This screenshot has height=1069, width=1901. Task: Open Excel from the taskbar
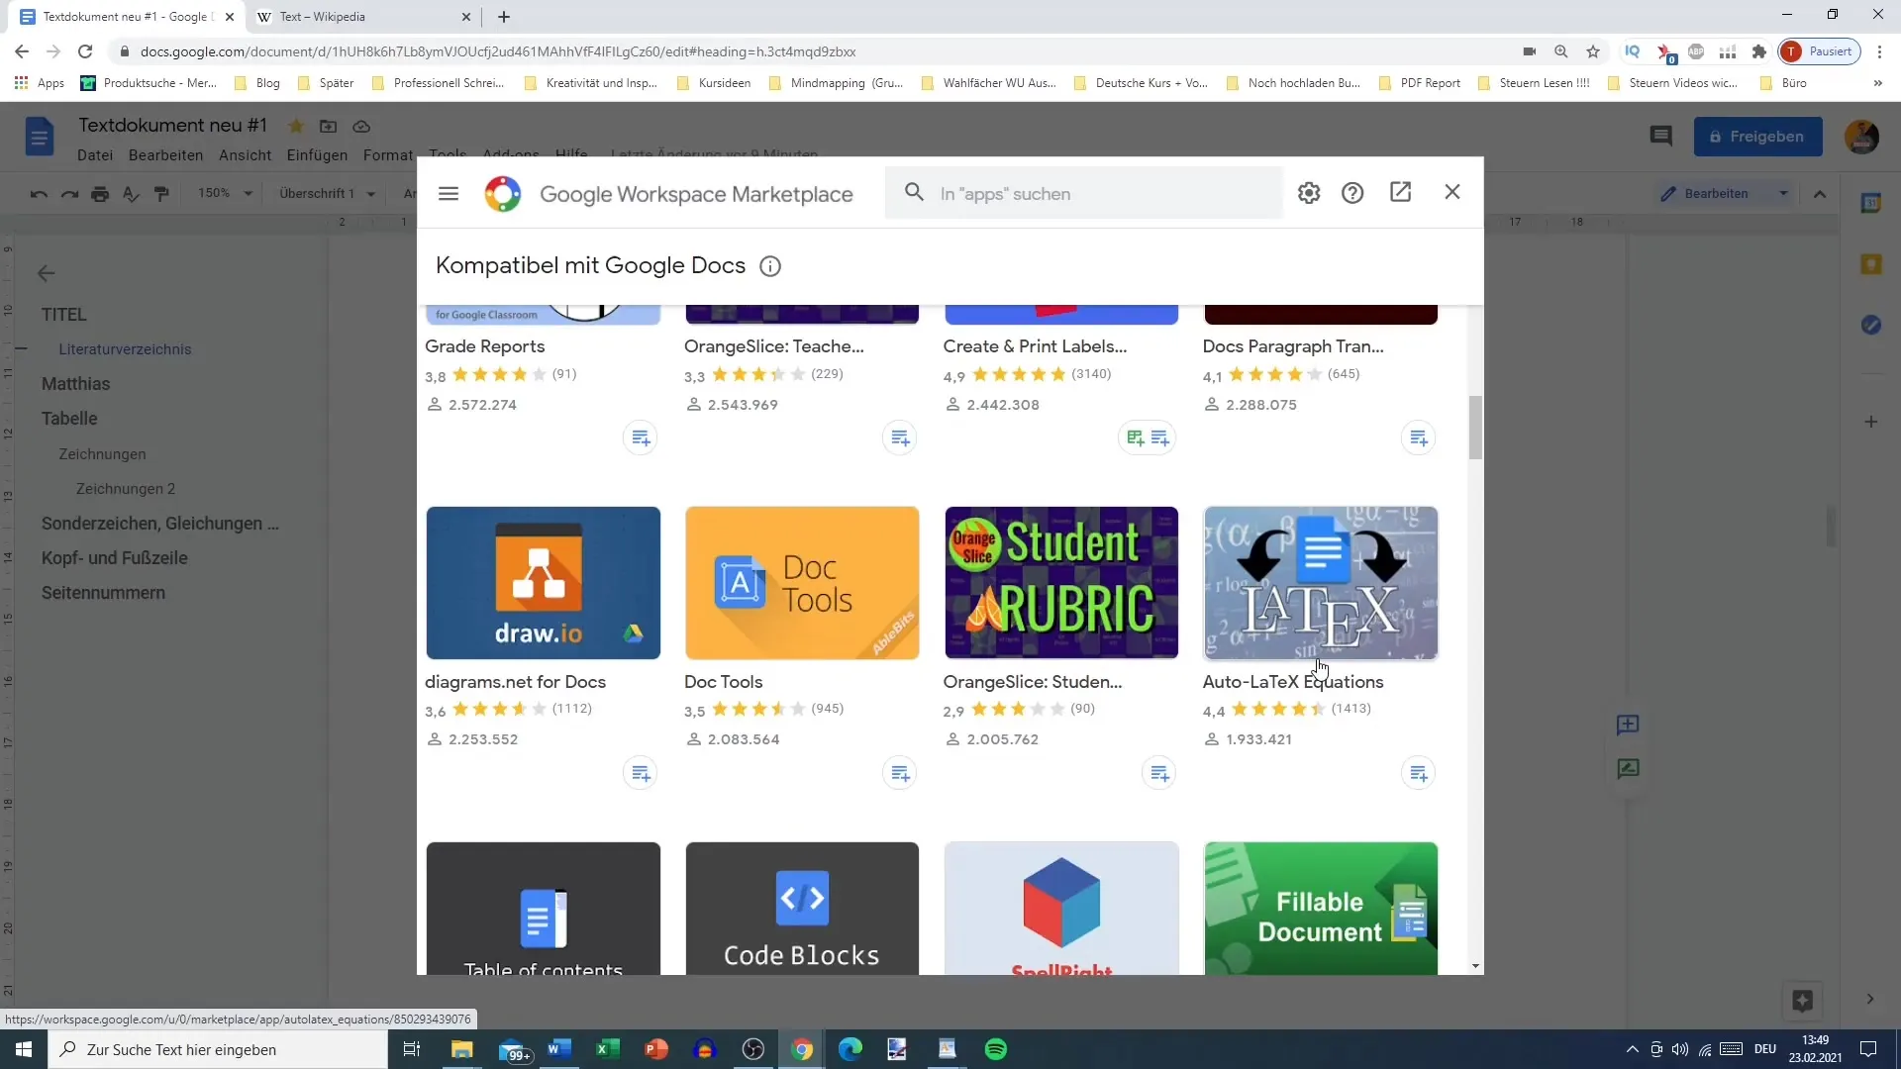[608, 1049]
